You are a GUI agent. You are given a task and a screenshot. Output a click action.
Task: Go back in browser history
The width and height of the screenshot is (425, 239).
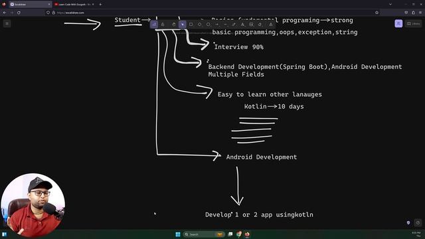(x=5, y=13)
